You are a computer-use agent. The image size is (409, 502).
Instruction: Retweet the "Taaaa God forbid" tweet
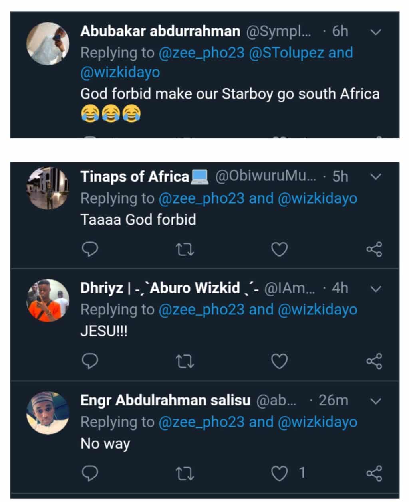coord(185,249)
